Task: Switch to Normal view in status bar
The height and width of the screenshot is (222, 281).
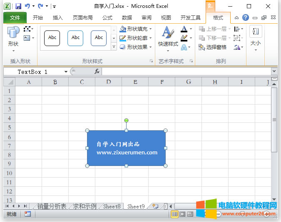Action: [174, 214]
